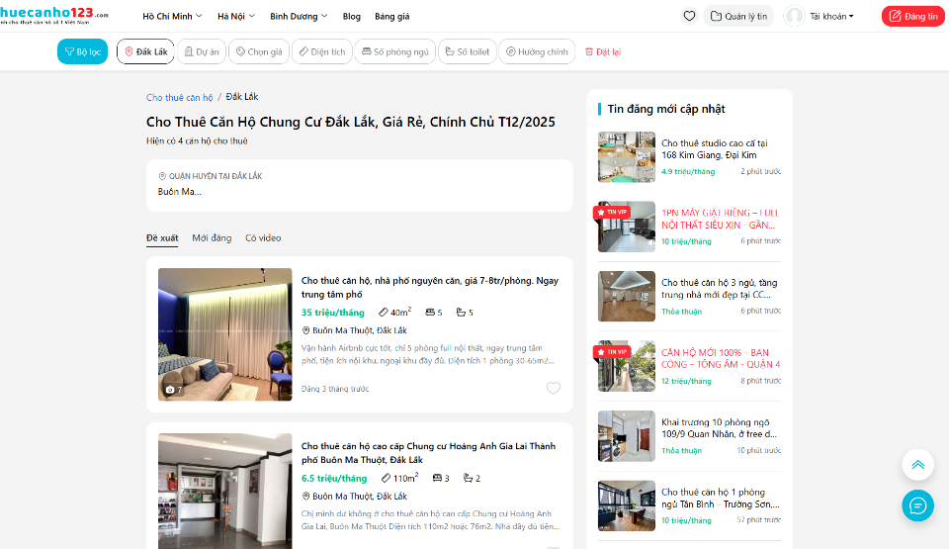The height and width of the screenshot is (549, 949).
Task: Click thumbnail of Tân Bình 1 phòng ngủ listing
Action: click(627, 505)
